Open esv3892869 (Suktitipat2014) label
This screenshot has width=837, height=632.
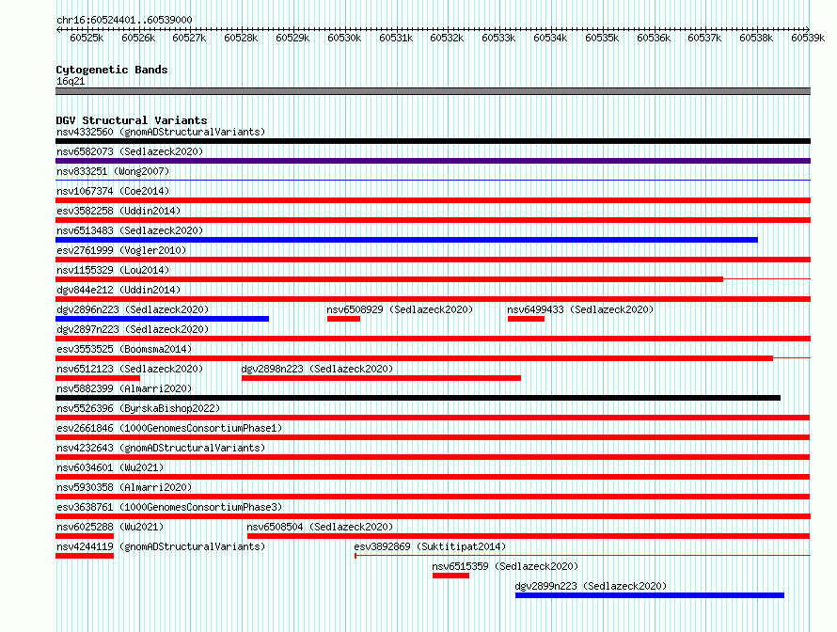[x=430, y=546]
